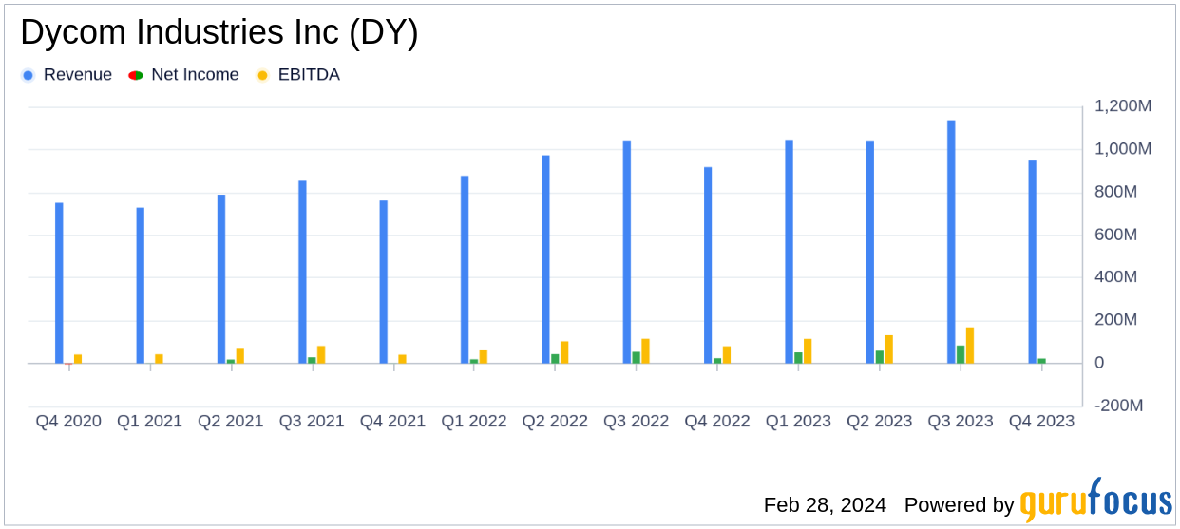Click the blue Revenue legend dot
The image size is (1180, 529).
click(x=28, y=75)
